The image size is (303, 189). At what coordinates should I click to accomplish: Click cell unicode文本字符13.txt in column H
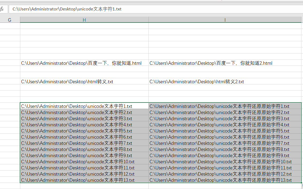point(84,180)
